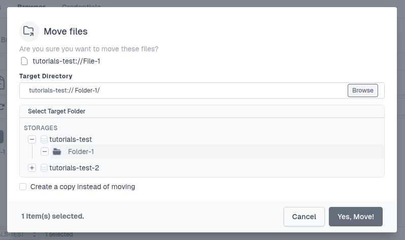Select the tutorials-test storage label
Image resolution: width=405 pixels, height=240 pixels.
pos(71,139)
